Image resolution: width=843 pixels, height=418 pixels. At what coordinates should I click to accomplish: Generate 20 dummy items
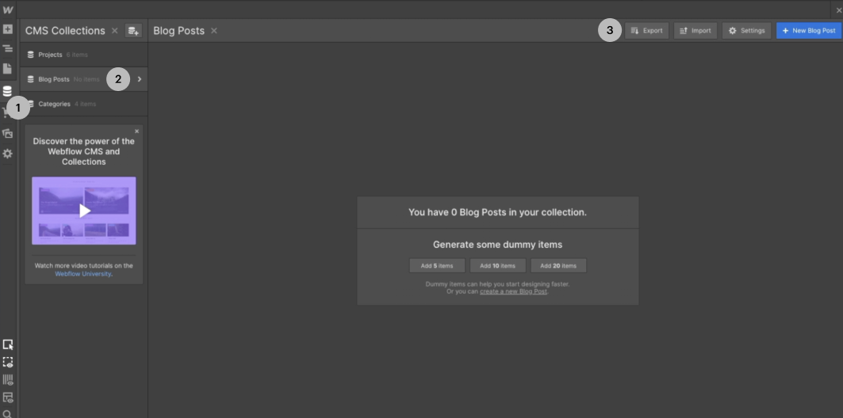point(558,266)
